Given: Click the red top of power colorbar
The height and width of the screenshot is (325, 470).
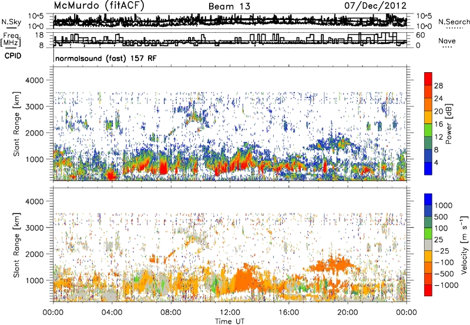Looking at the screenshot, I should [x=428, y=79].
